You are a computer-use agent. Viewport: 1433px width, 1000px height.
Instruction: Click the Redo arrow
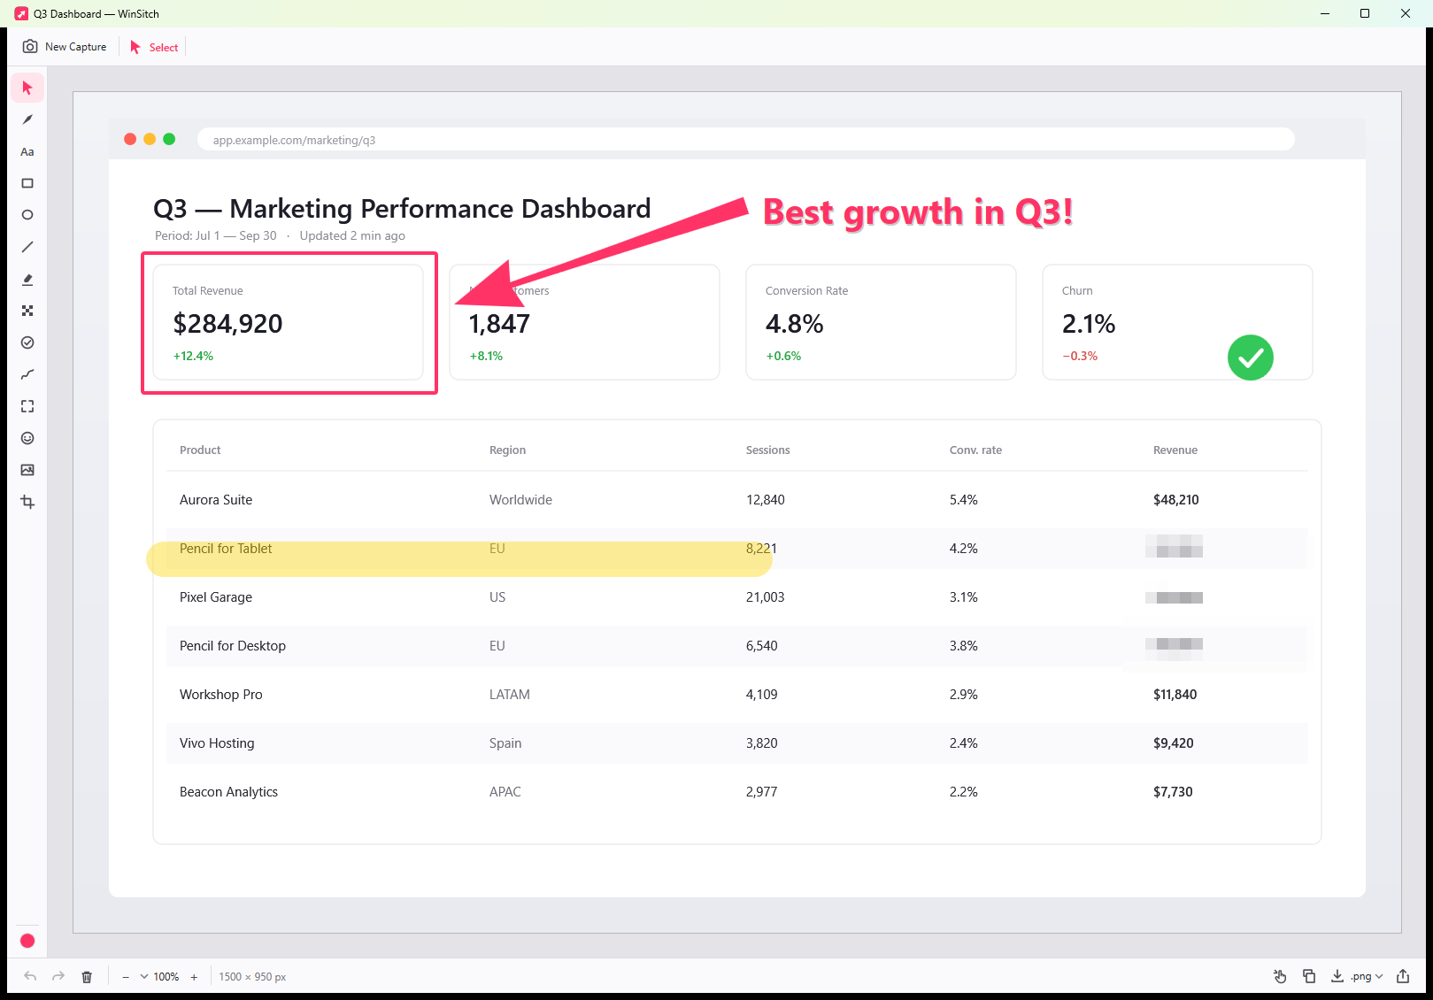coord(58,976)
